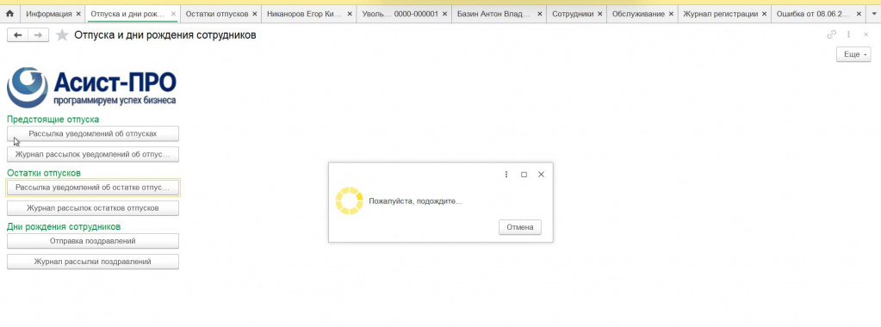Open Журнал рассылки поздравлений

(93, 262)
